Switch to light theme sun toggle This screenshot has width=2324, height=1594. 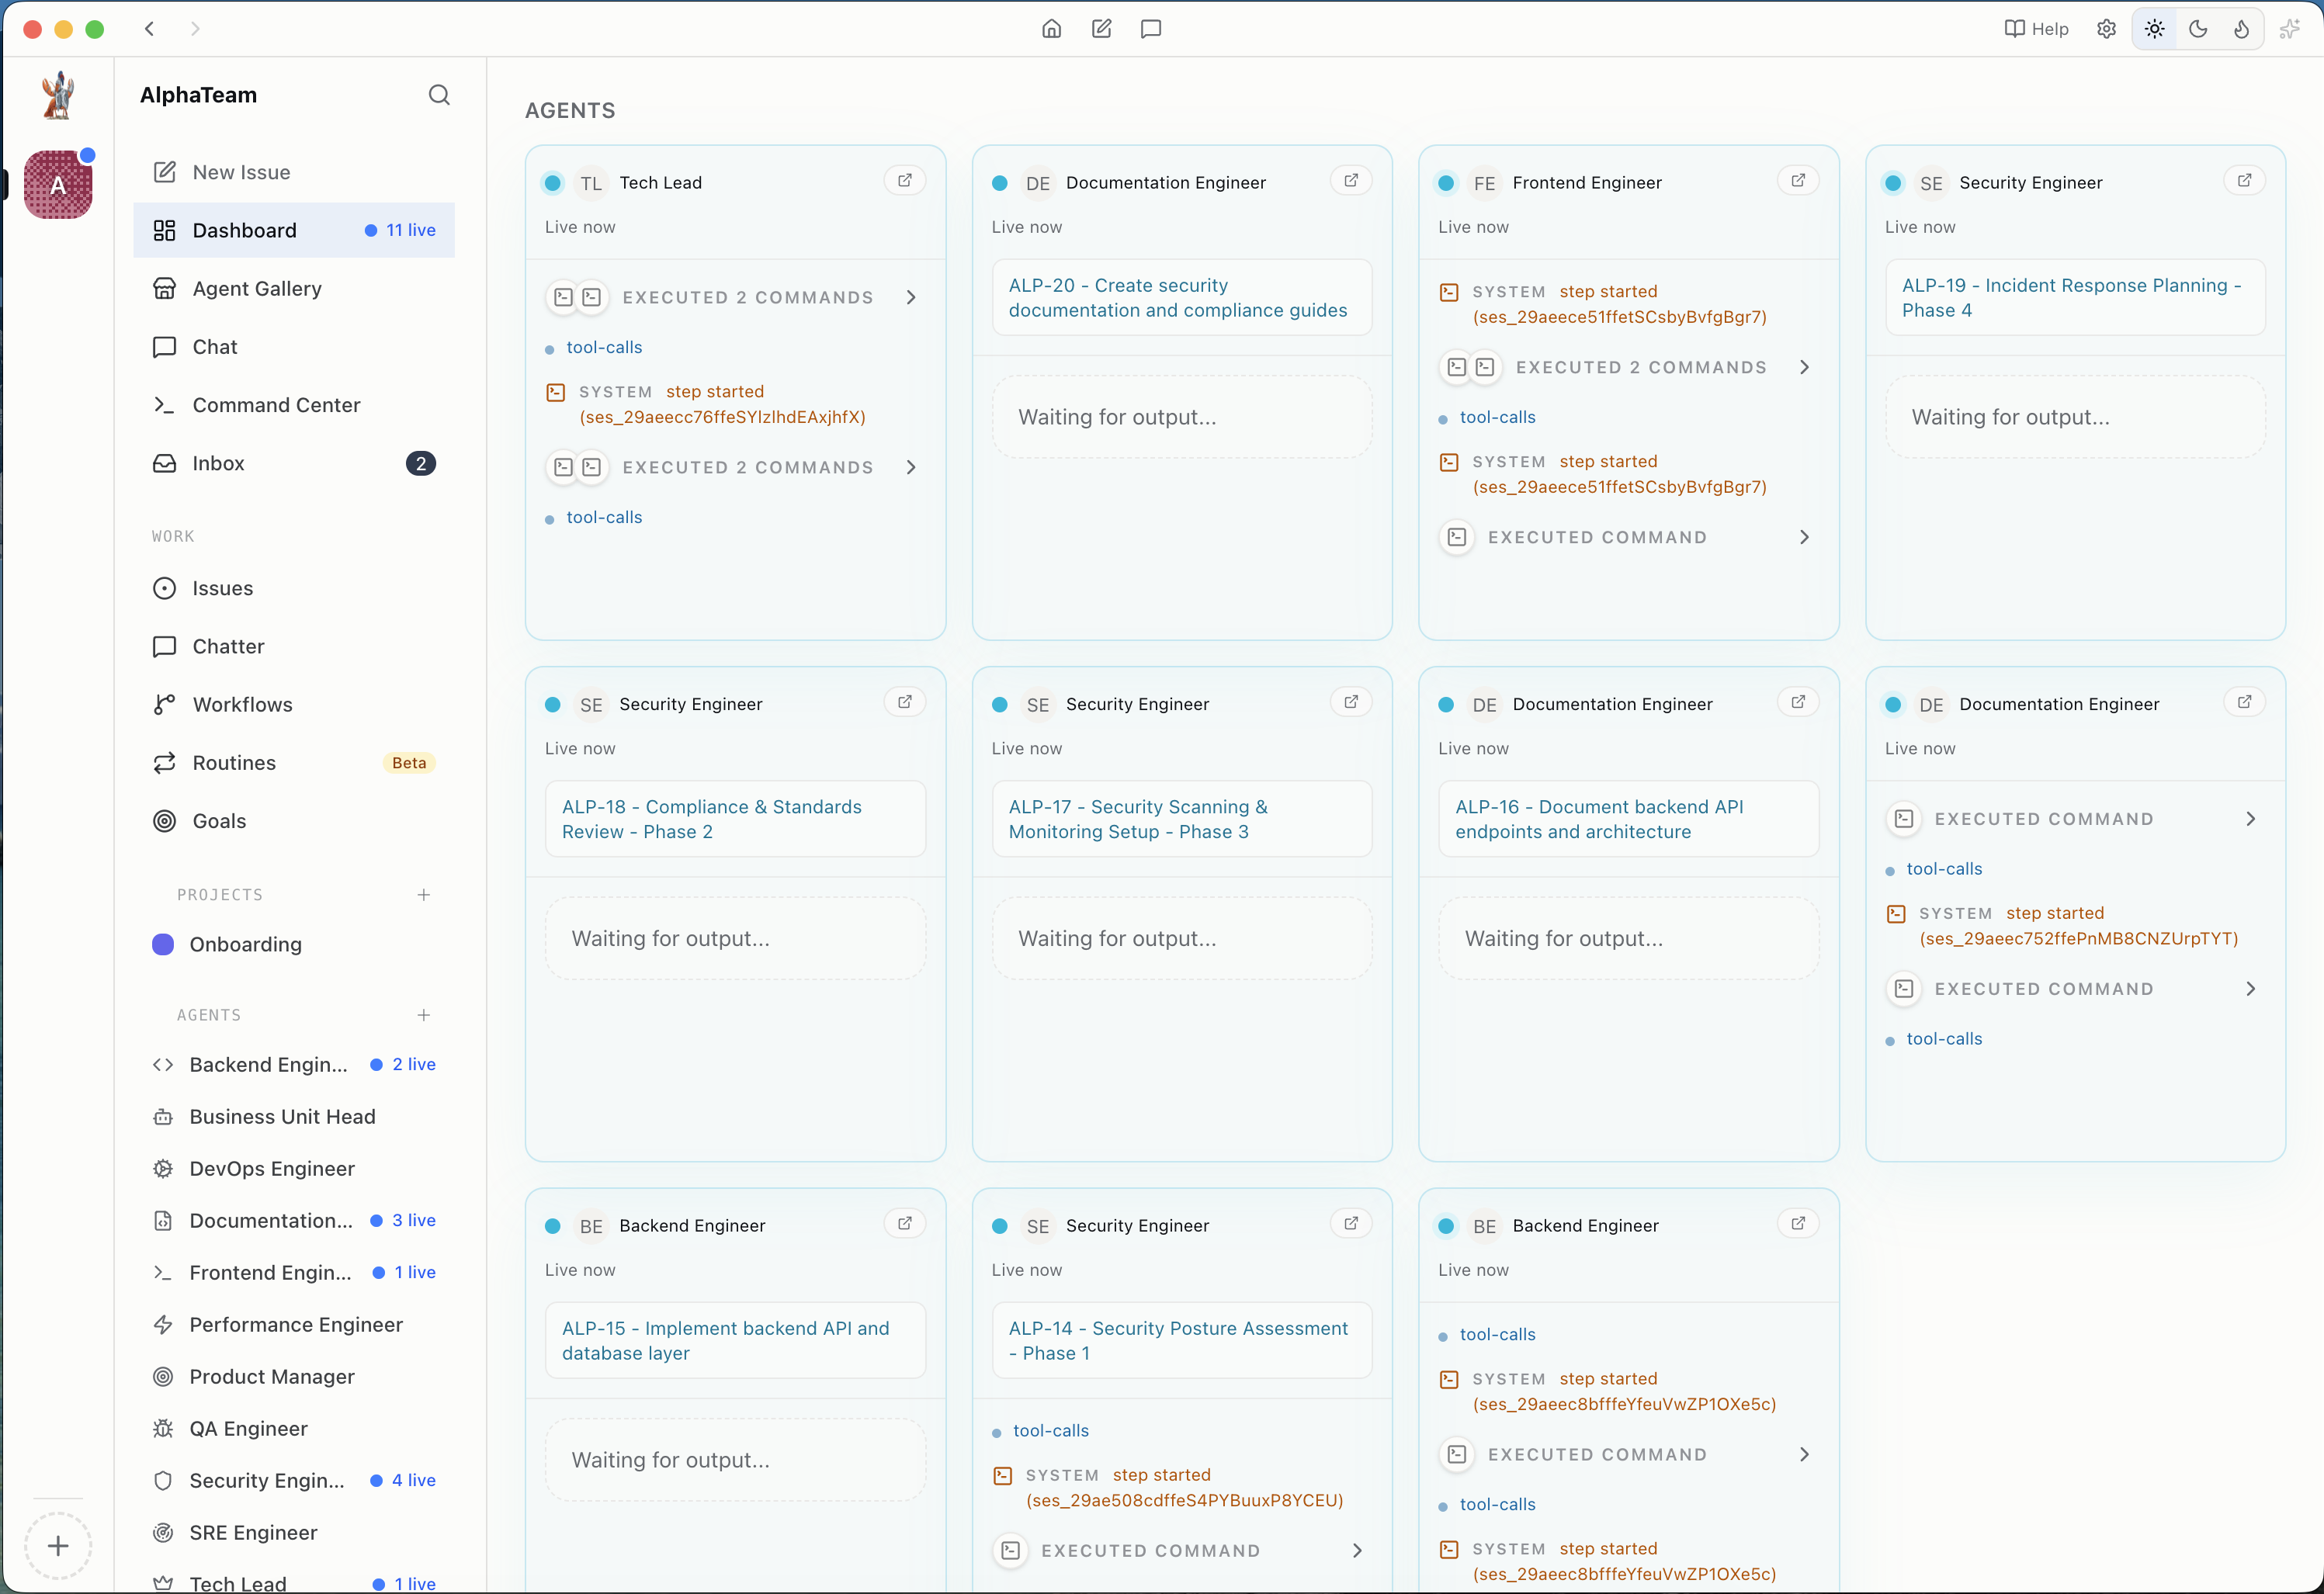coord(2155,29)
